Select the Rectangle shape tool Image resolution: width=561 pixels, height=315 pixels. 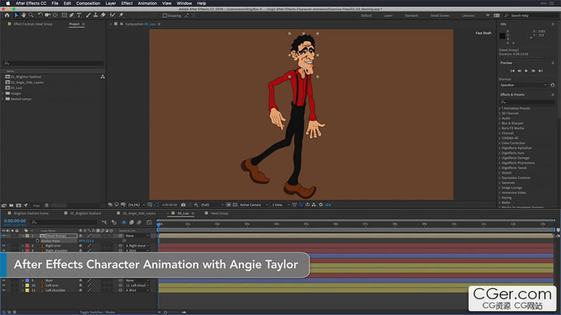click(x=64, y=15)
